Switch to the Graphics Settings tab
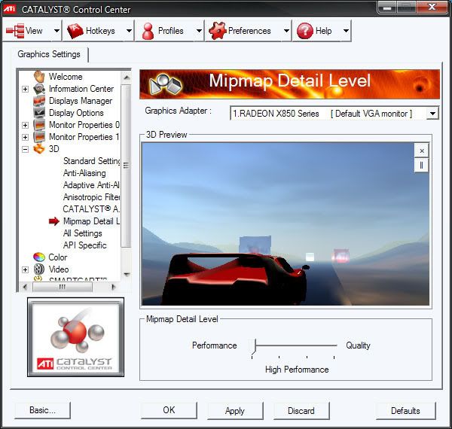 (x=49, y=54)
